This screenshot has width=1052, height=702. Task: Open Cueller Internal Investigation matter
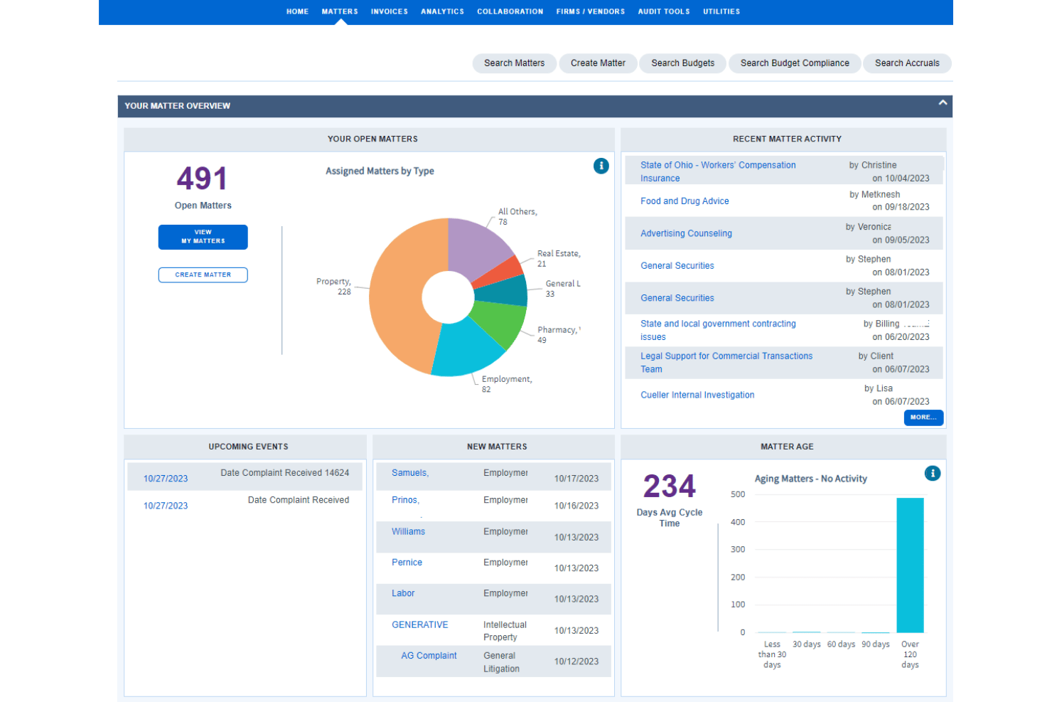click(697, 395)
